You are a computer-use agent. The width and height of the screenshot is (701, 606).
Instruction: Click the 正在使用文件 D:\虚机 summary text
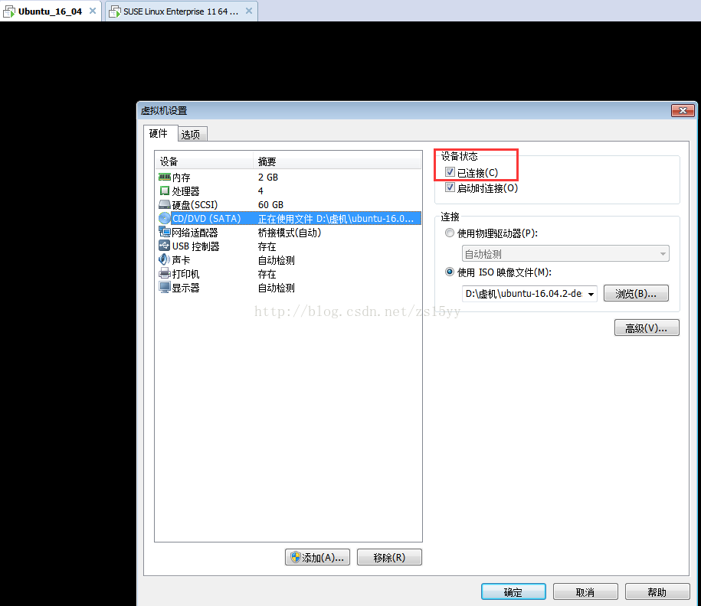336,219
